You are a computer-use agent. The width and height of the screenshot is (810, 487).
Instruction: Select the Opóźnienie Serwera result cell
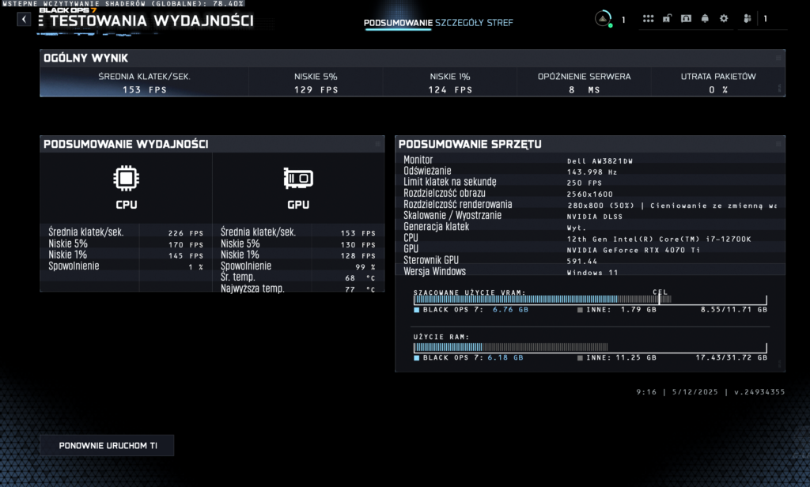click(x=584, y=82)
